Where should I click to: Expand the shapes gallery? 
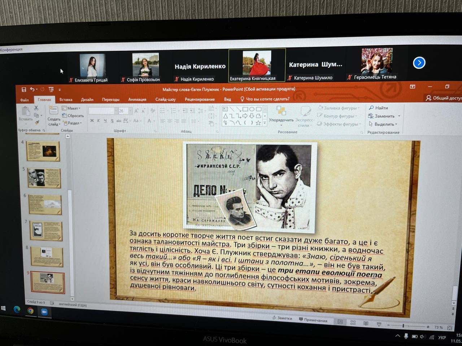[265, 123]
